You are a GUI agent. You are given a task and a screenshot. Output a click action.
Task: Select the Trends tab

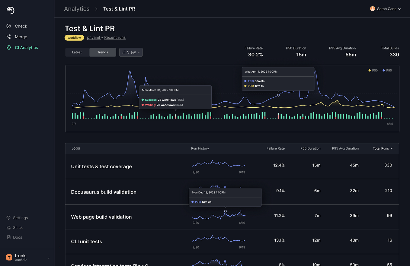point(103,52)
